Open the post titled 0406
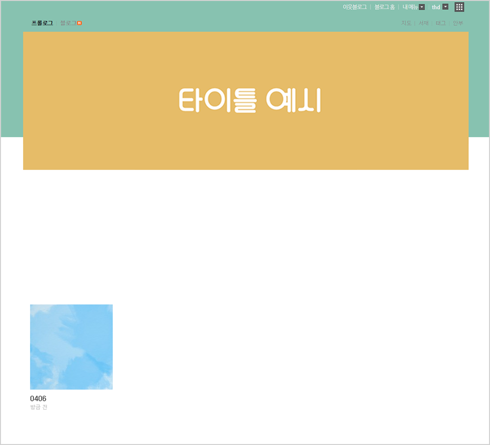The width and height of the screenshot is (490, 445). pos(38,398)
